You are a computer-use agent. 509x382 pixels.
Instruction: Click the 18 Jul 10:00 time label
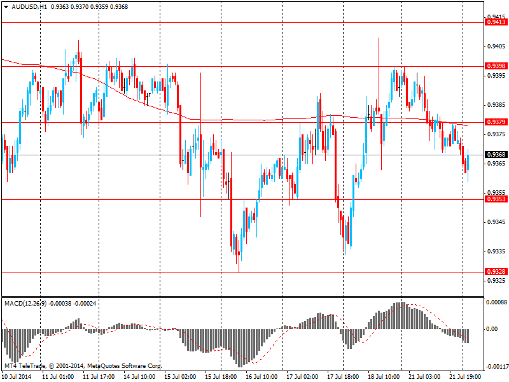pyautogui.click(x=384, y=376)
